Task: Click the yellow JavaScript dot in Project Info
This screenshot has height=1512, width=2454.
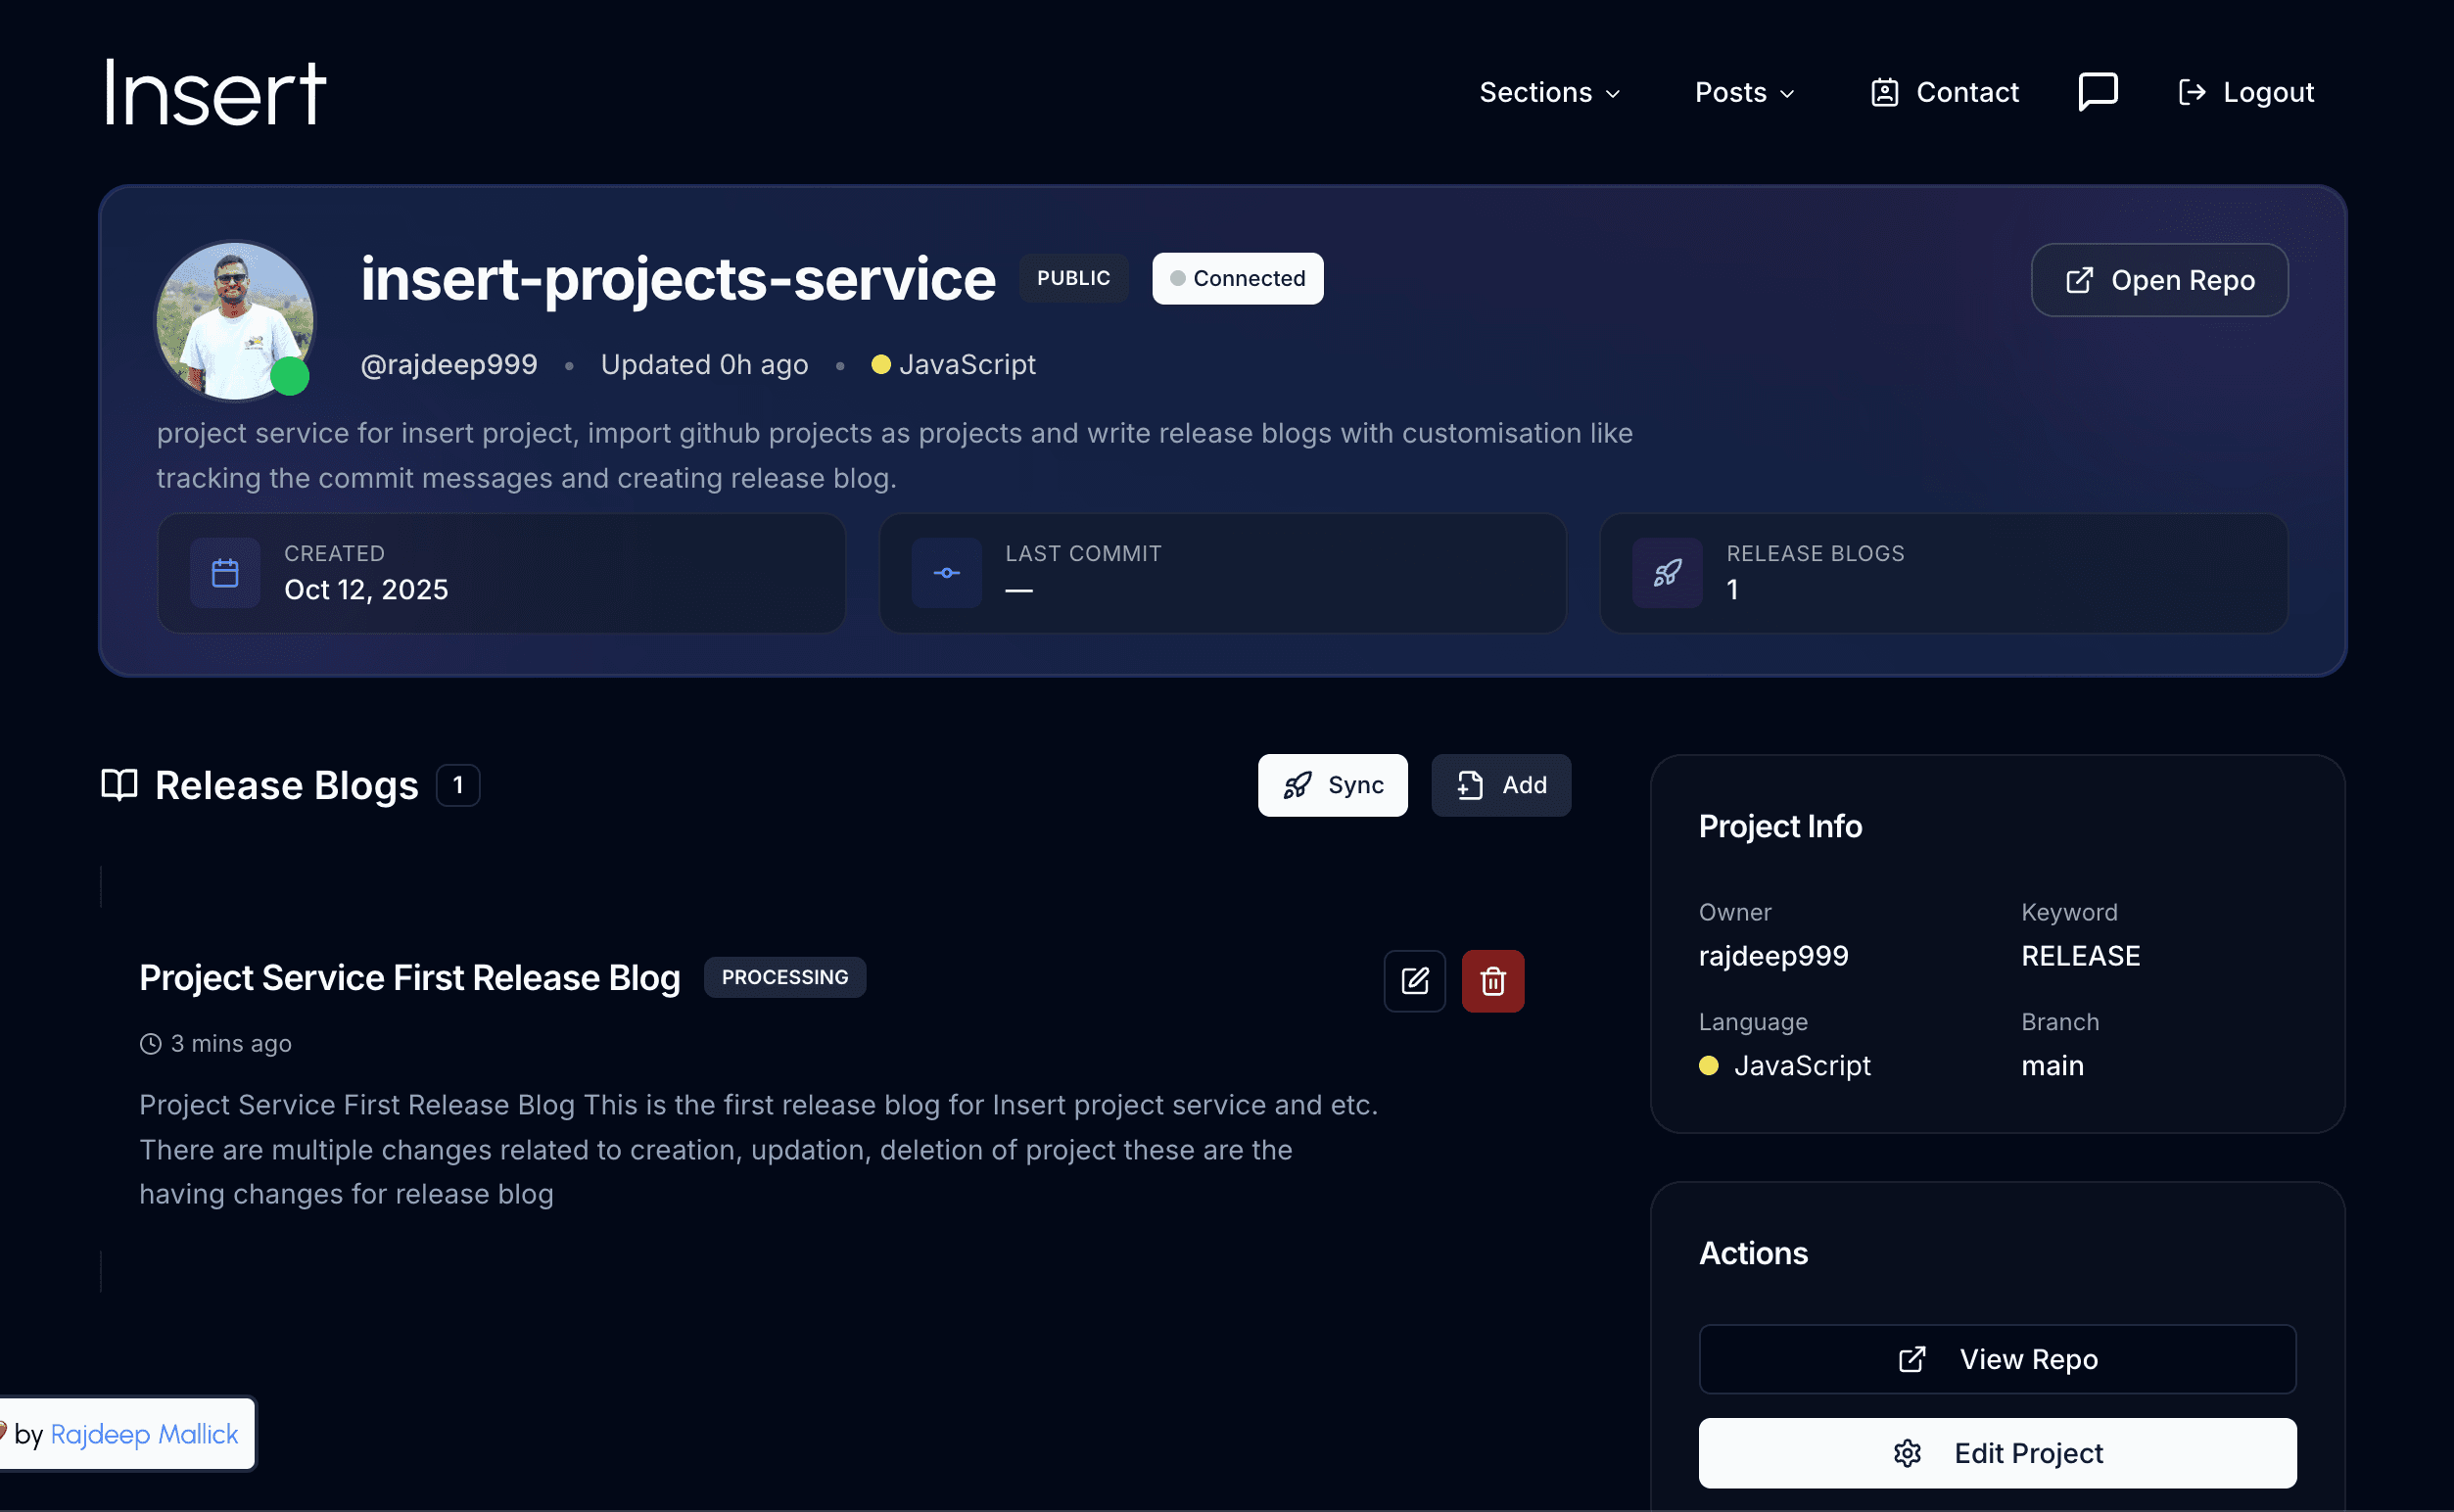Action: pos(1708,1066)
